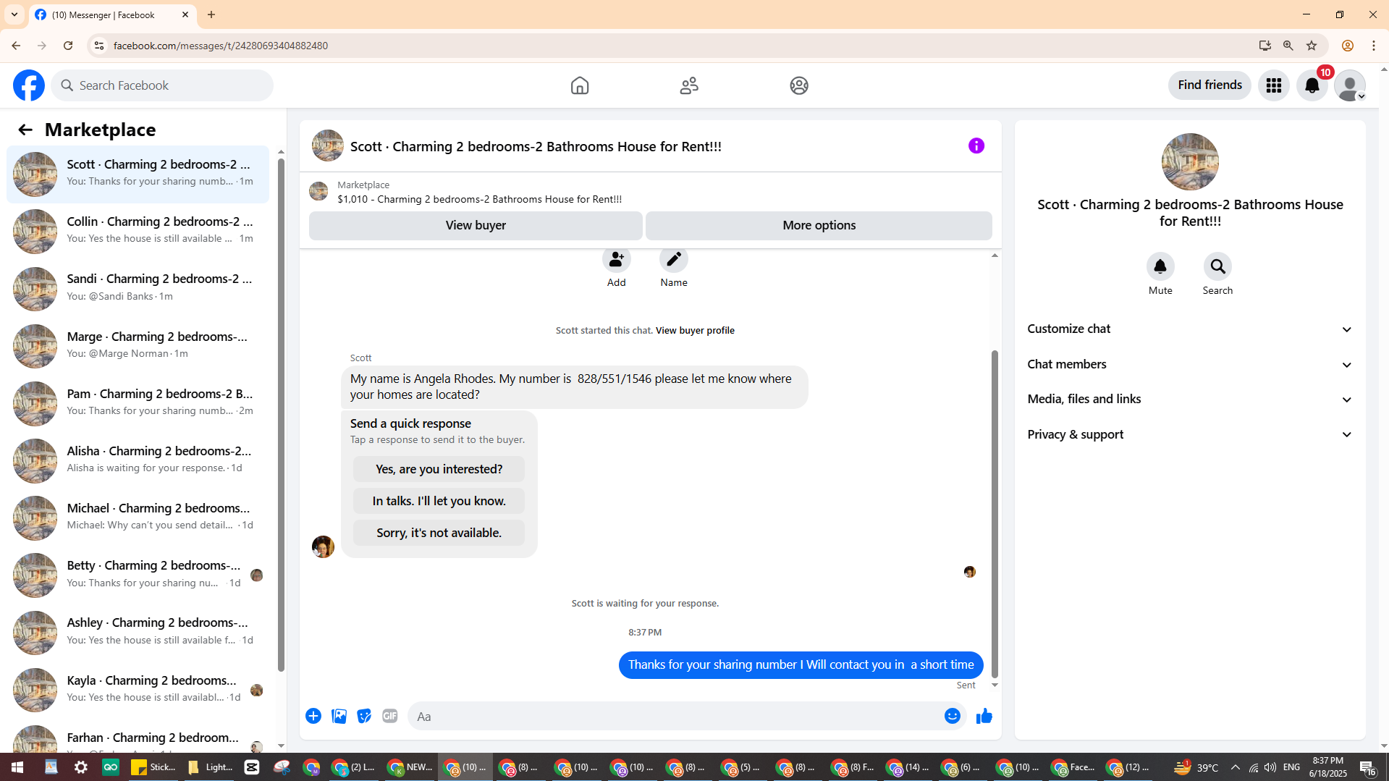Attach a photo or file

click(x=339, y=716)
